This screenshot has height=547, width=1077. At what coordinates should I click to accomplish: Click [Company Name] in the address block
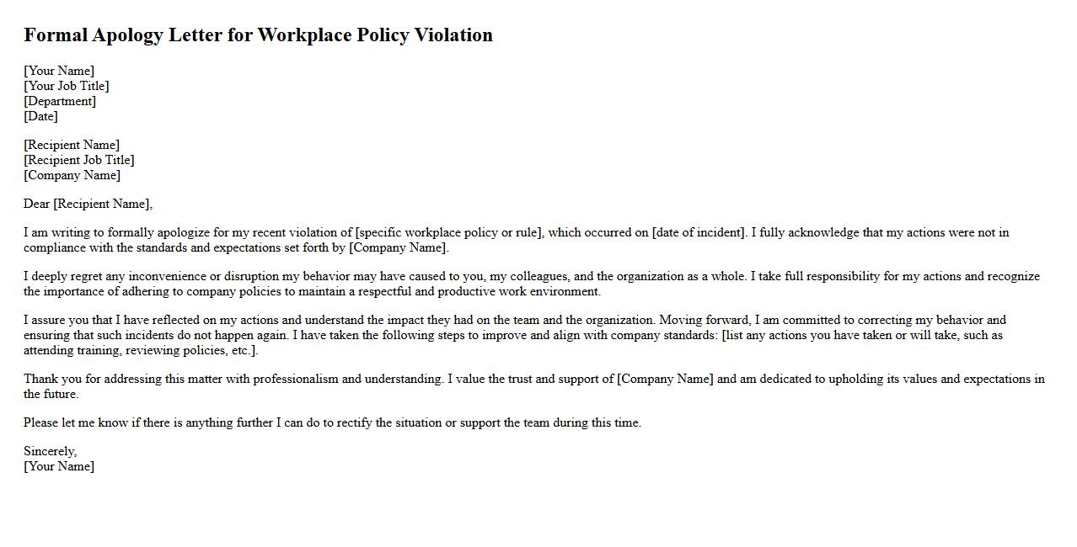72,175
